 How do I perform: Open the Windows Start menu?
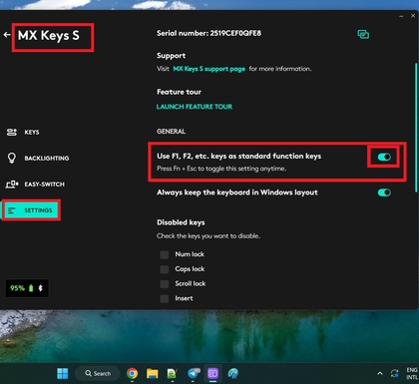click(63, 373)
